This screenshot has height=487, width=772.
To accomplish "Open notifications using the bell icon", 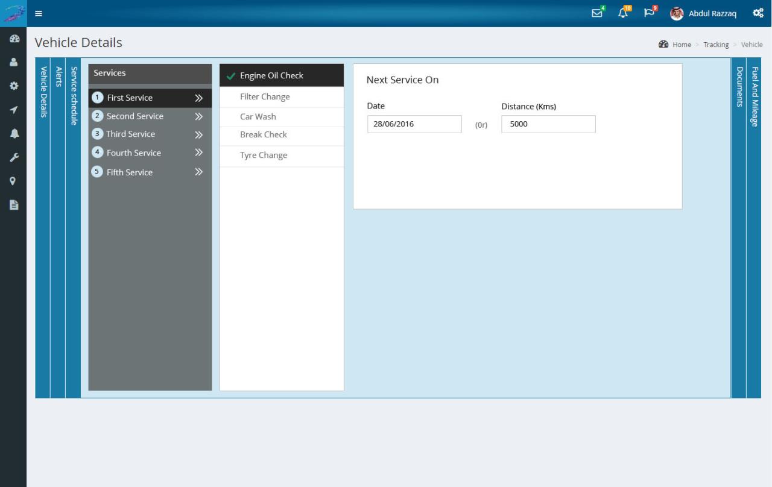I will point(622,13).
